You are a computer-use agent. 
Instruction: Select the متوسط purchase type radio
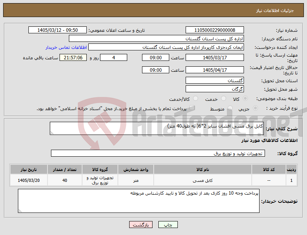tap(230, 108)
